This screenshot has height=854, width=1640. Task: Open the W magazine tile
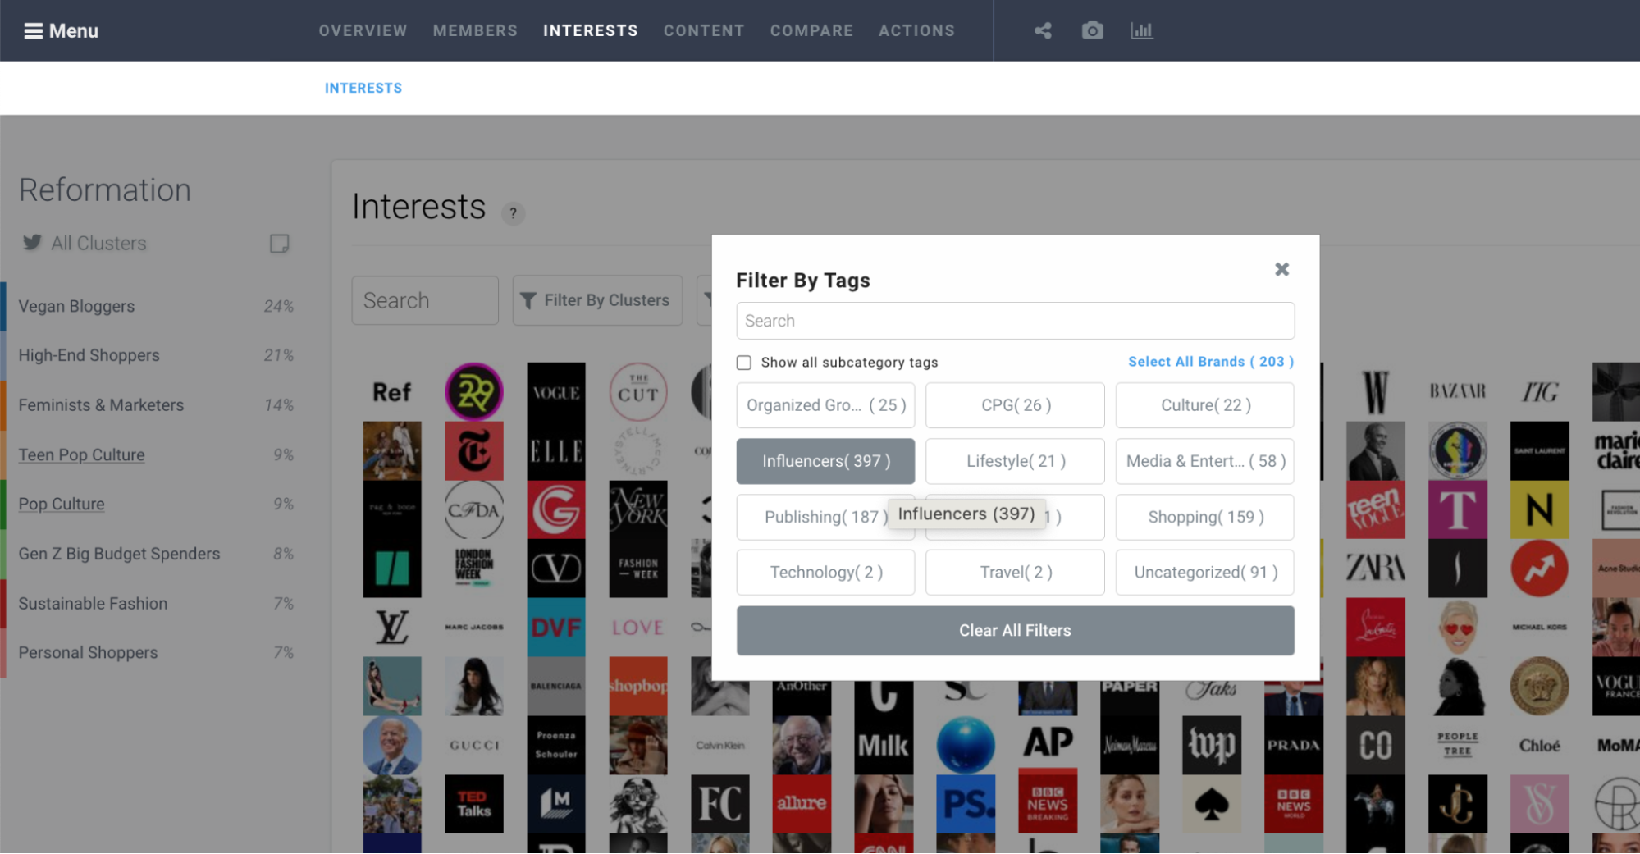[1376, 391]
